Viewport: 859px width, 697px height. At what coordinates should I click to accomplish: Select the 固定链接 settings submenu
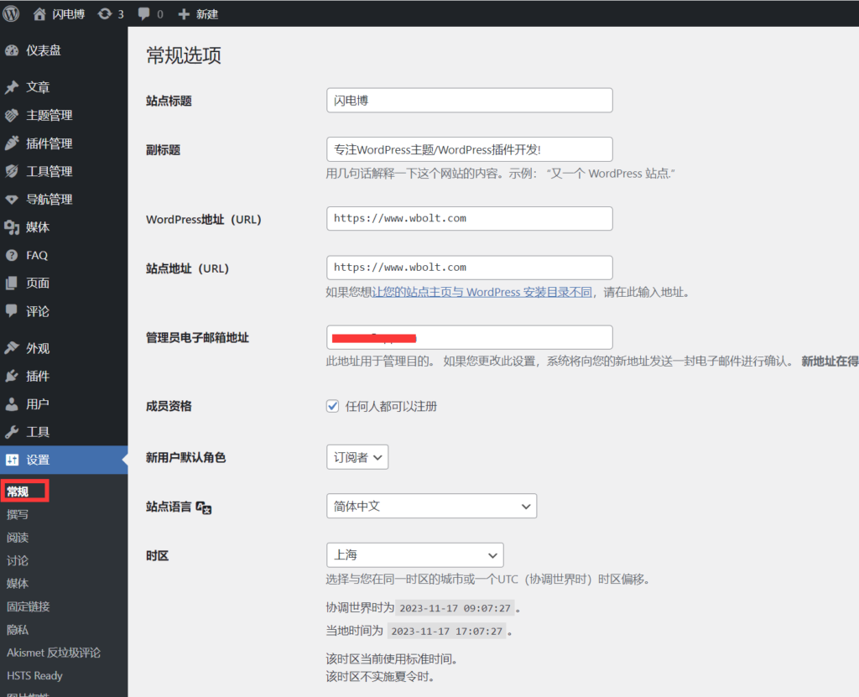(x=29, y=606)
